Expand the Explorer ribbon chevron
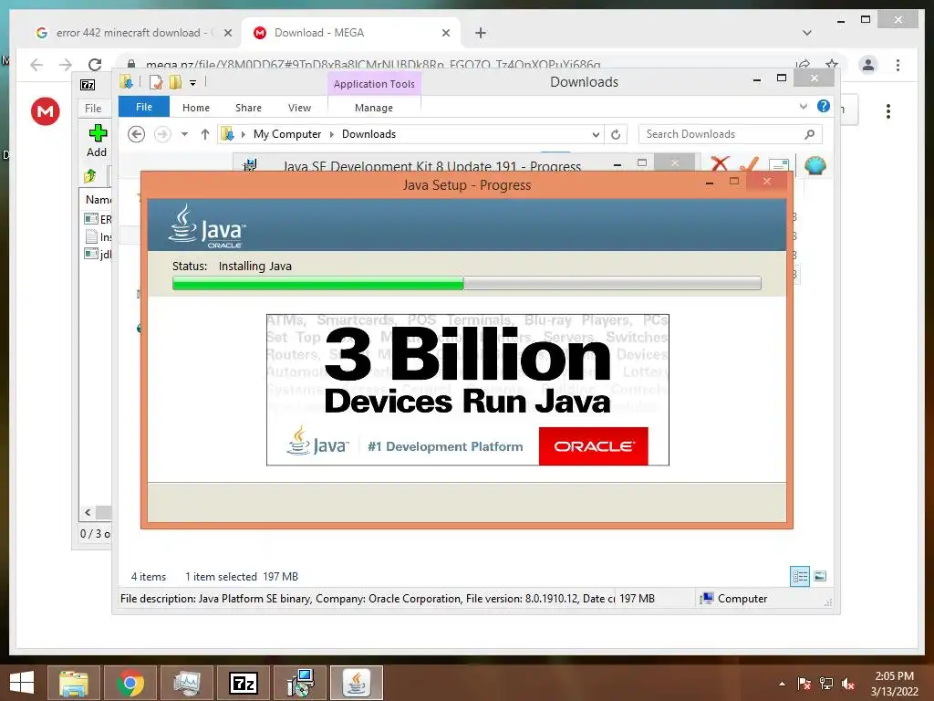 point(803,107)
